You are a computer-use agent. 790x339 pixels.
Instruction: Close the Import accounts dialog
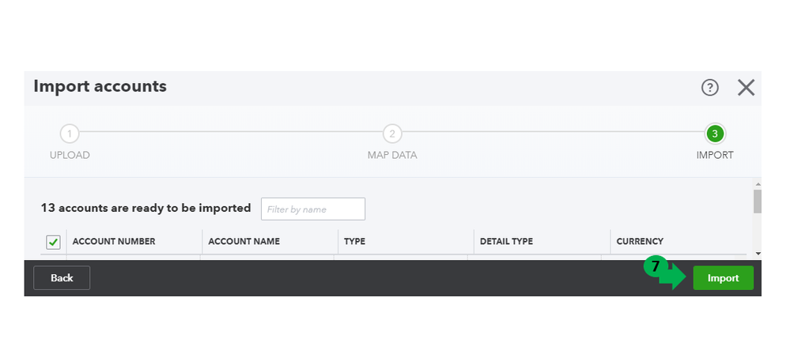click(746, 88)
